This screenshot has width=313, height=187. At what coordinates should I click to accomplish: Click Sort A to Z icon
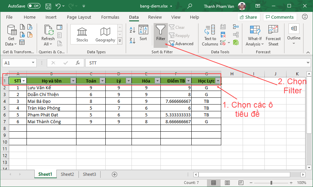[x=133, y=30]
